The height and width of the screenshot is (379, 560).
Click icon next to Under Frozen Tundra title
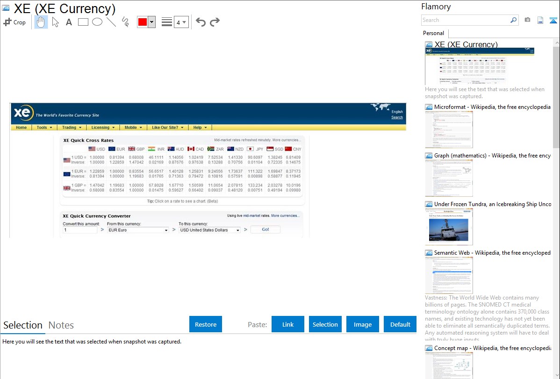(429, 204)
